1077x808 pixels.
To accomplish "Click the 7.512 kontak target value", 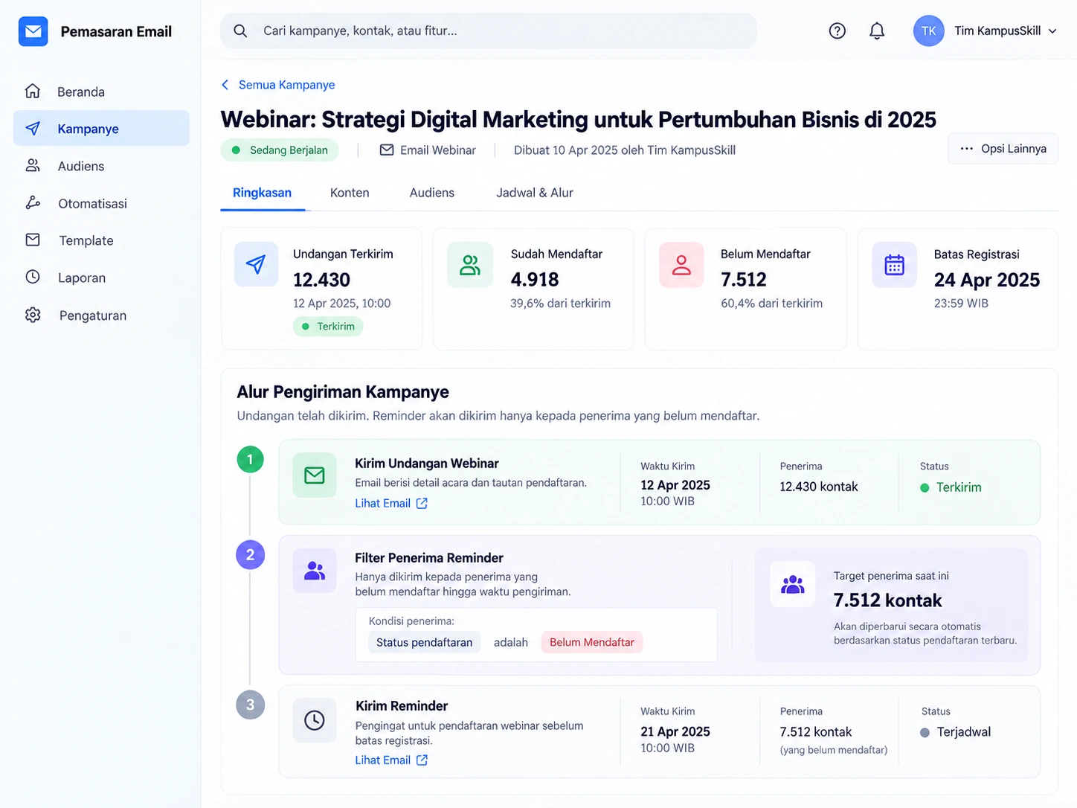I will point(887,600).
